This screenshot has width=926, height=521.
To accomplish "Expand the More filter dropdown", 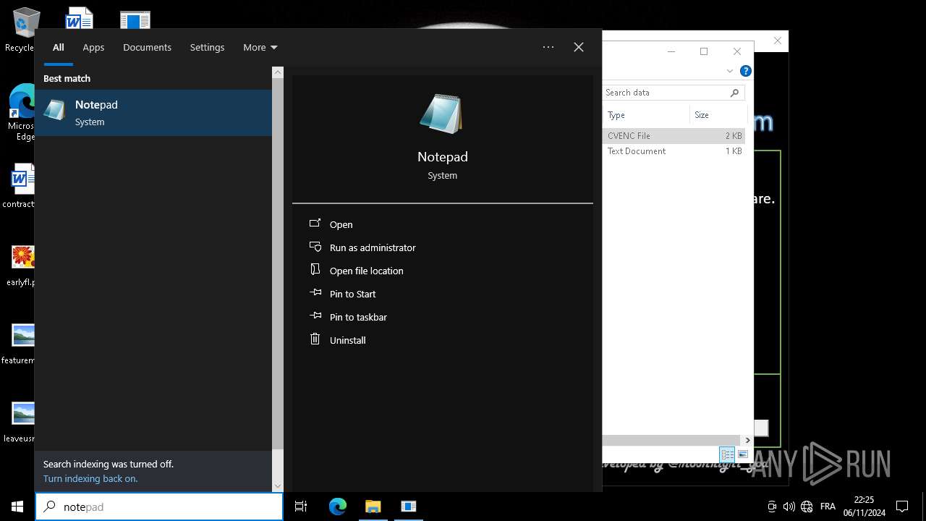I will click(x=260, y=47).
